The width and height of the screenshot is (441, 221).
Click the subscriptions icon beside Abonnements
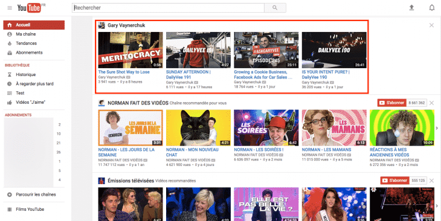pyautogui.click(x=10, y=53)
